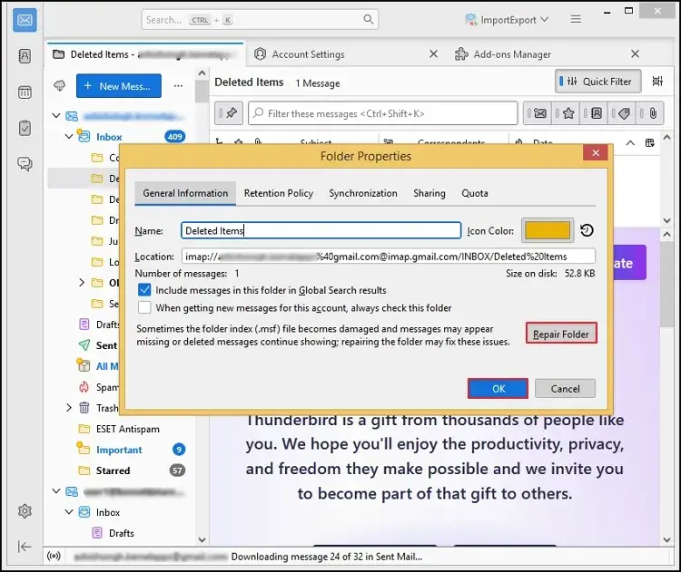Open the Thunderbird hamburger menu
Screen dimensions: 681x572
pyautogui.click(x=576, y=20)
